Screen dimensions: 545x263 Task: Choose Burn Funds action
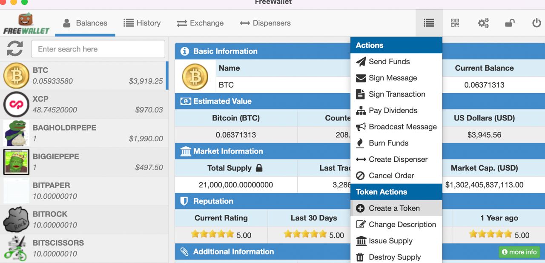[396, 143]
